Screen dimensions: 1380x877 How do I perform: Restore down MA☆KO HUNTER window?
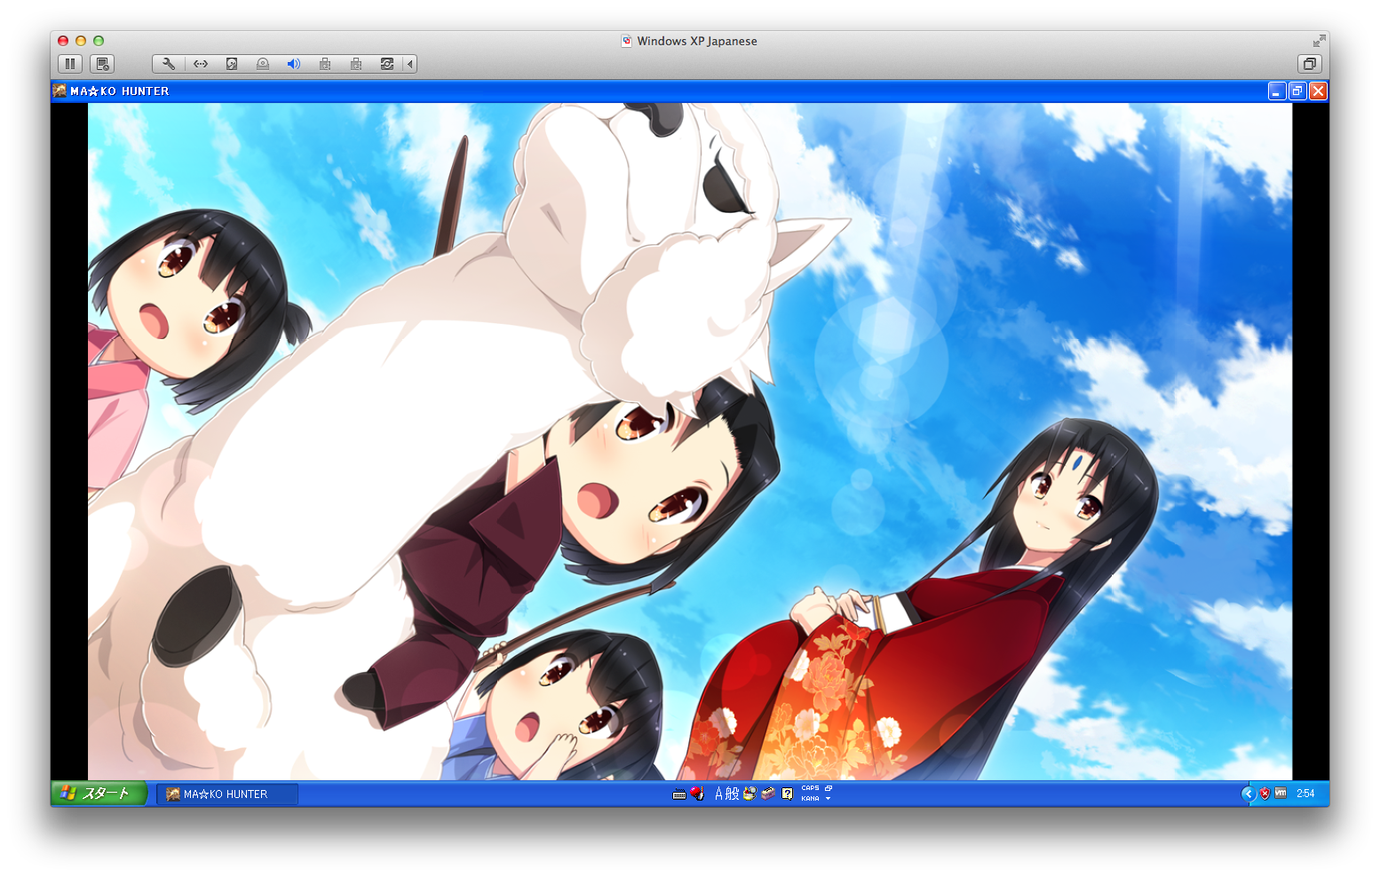tap(1297, 91)
